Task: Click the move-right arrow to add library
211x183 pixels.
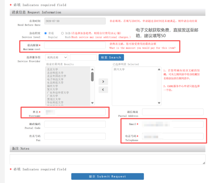Action: point(103,81)
